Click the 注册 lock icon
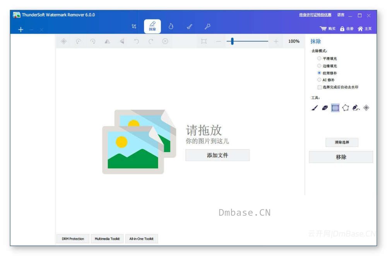387x256 pixels. pos(342,29)
